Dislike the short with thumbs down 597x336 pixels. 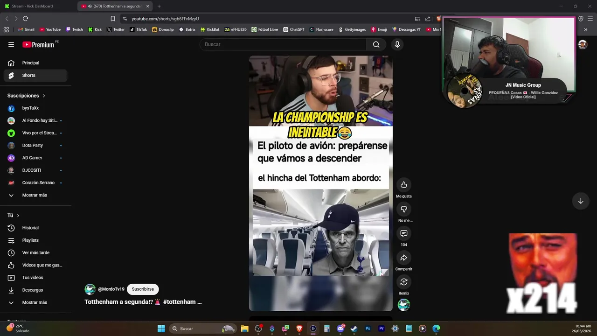coord(404,209)
